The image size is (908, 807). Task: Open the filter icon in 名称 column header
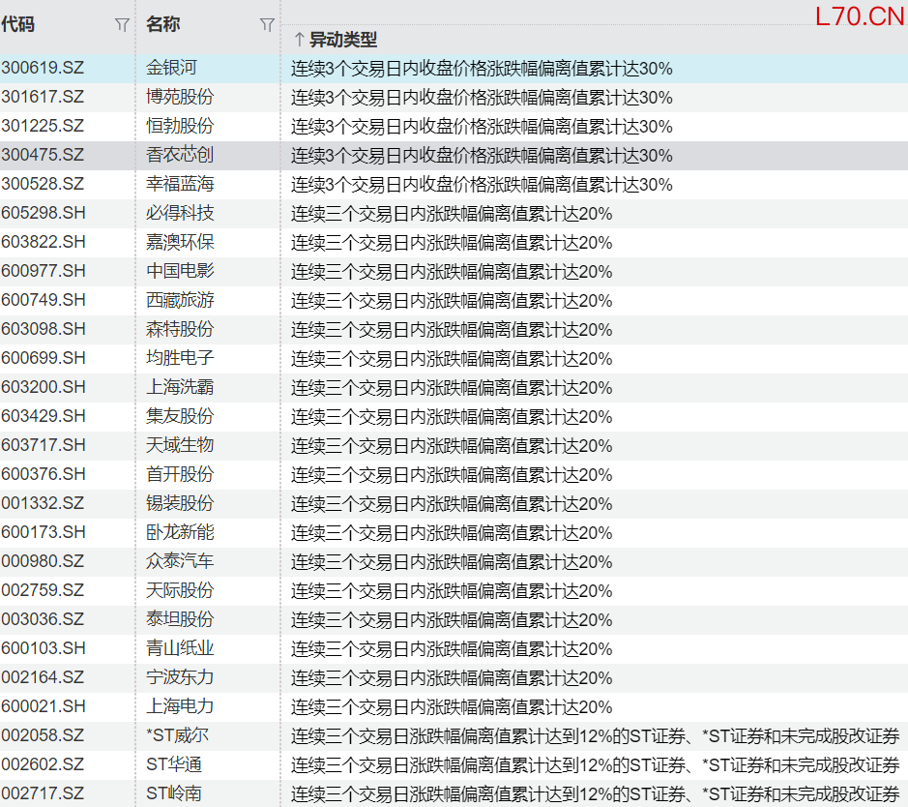pos(267,25)
